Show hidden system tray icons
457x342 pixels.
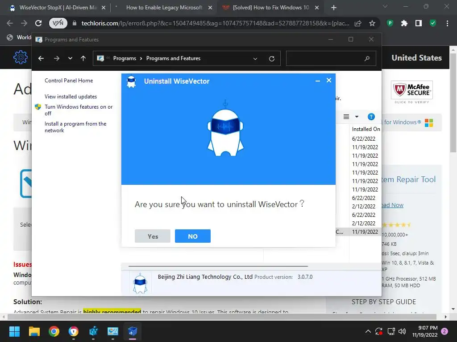368,331
